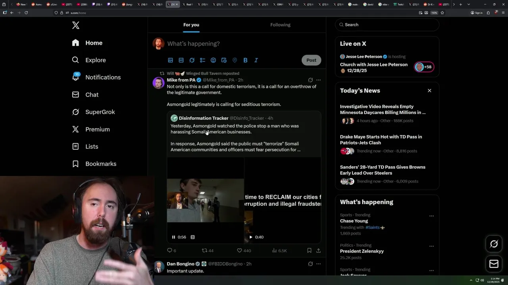Click the location tag icon
508x285 pixels.
tap(235, 60)
